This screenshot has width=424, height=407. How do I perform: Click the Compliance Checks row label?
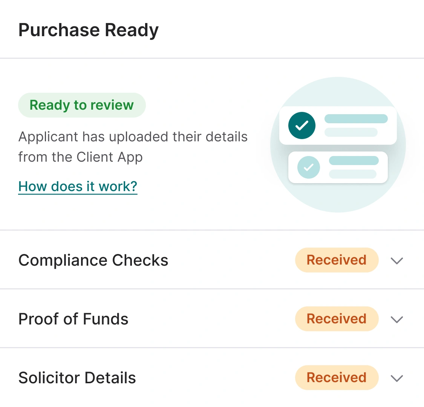pos(93,260)
